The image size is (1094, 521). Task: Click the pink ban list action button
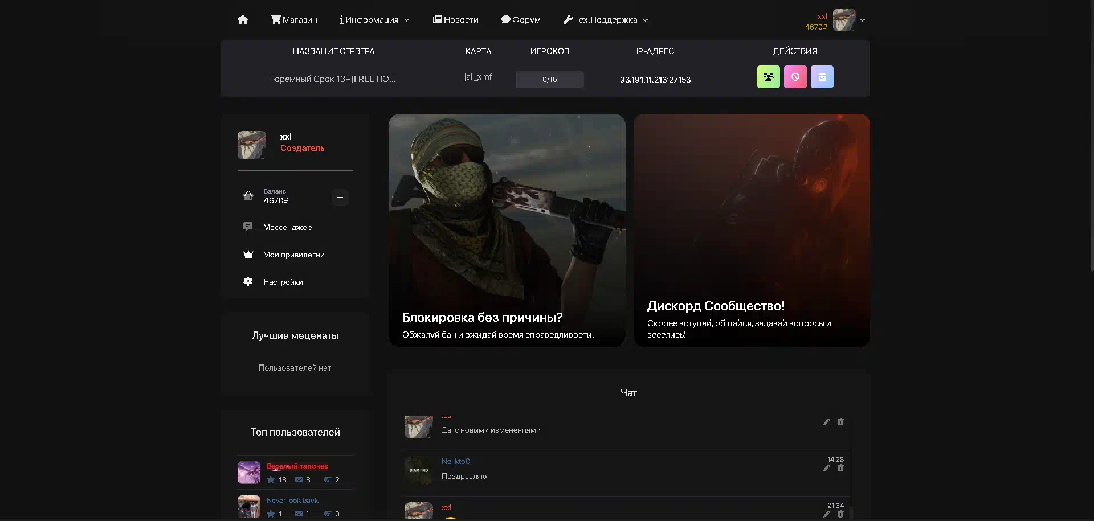click(x=795, y=77)
